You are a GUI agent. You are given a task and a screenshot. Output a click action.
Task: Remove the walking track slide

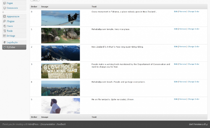click(183, 64)
